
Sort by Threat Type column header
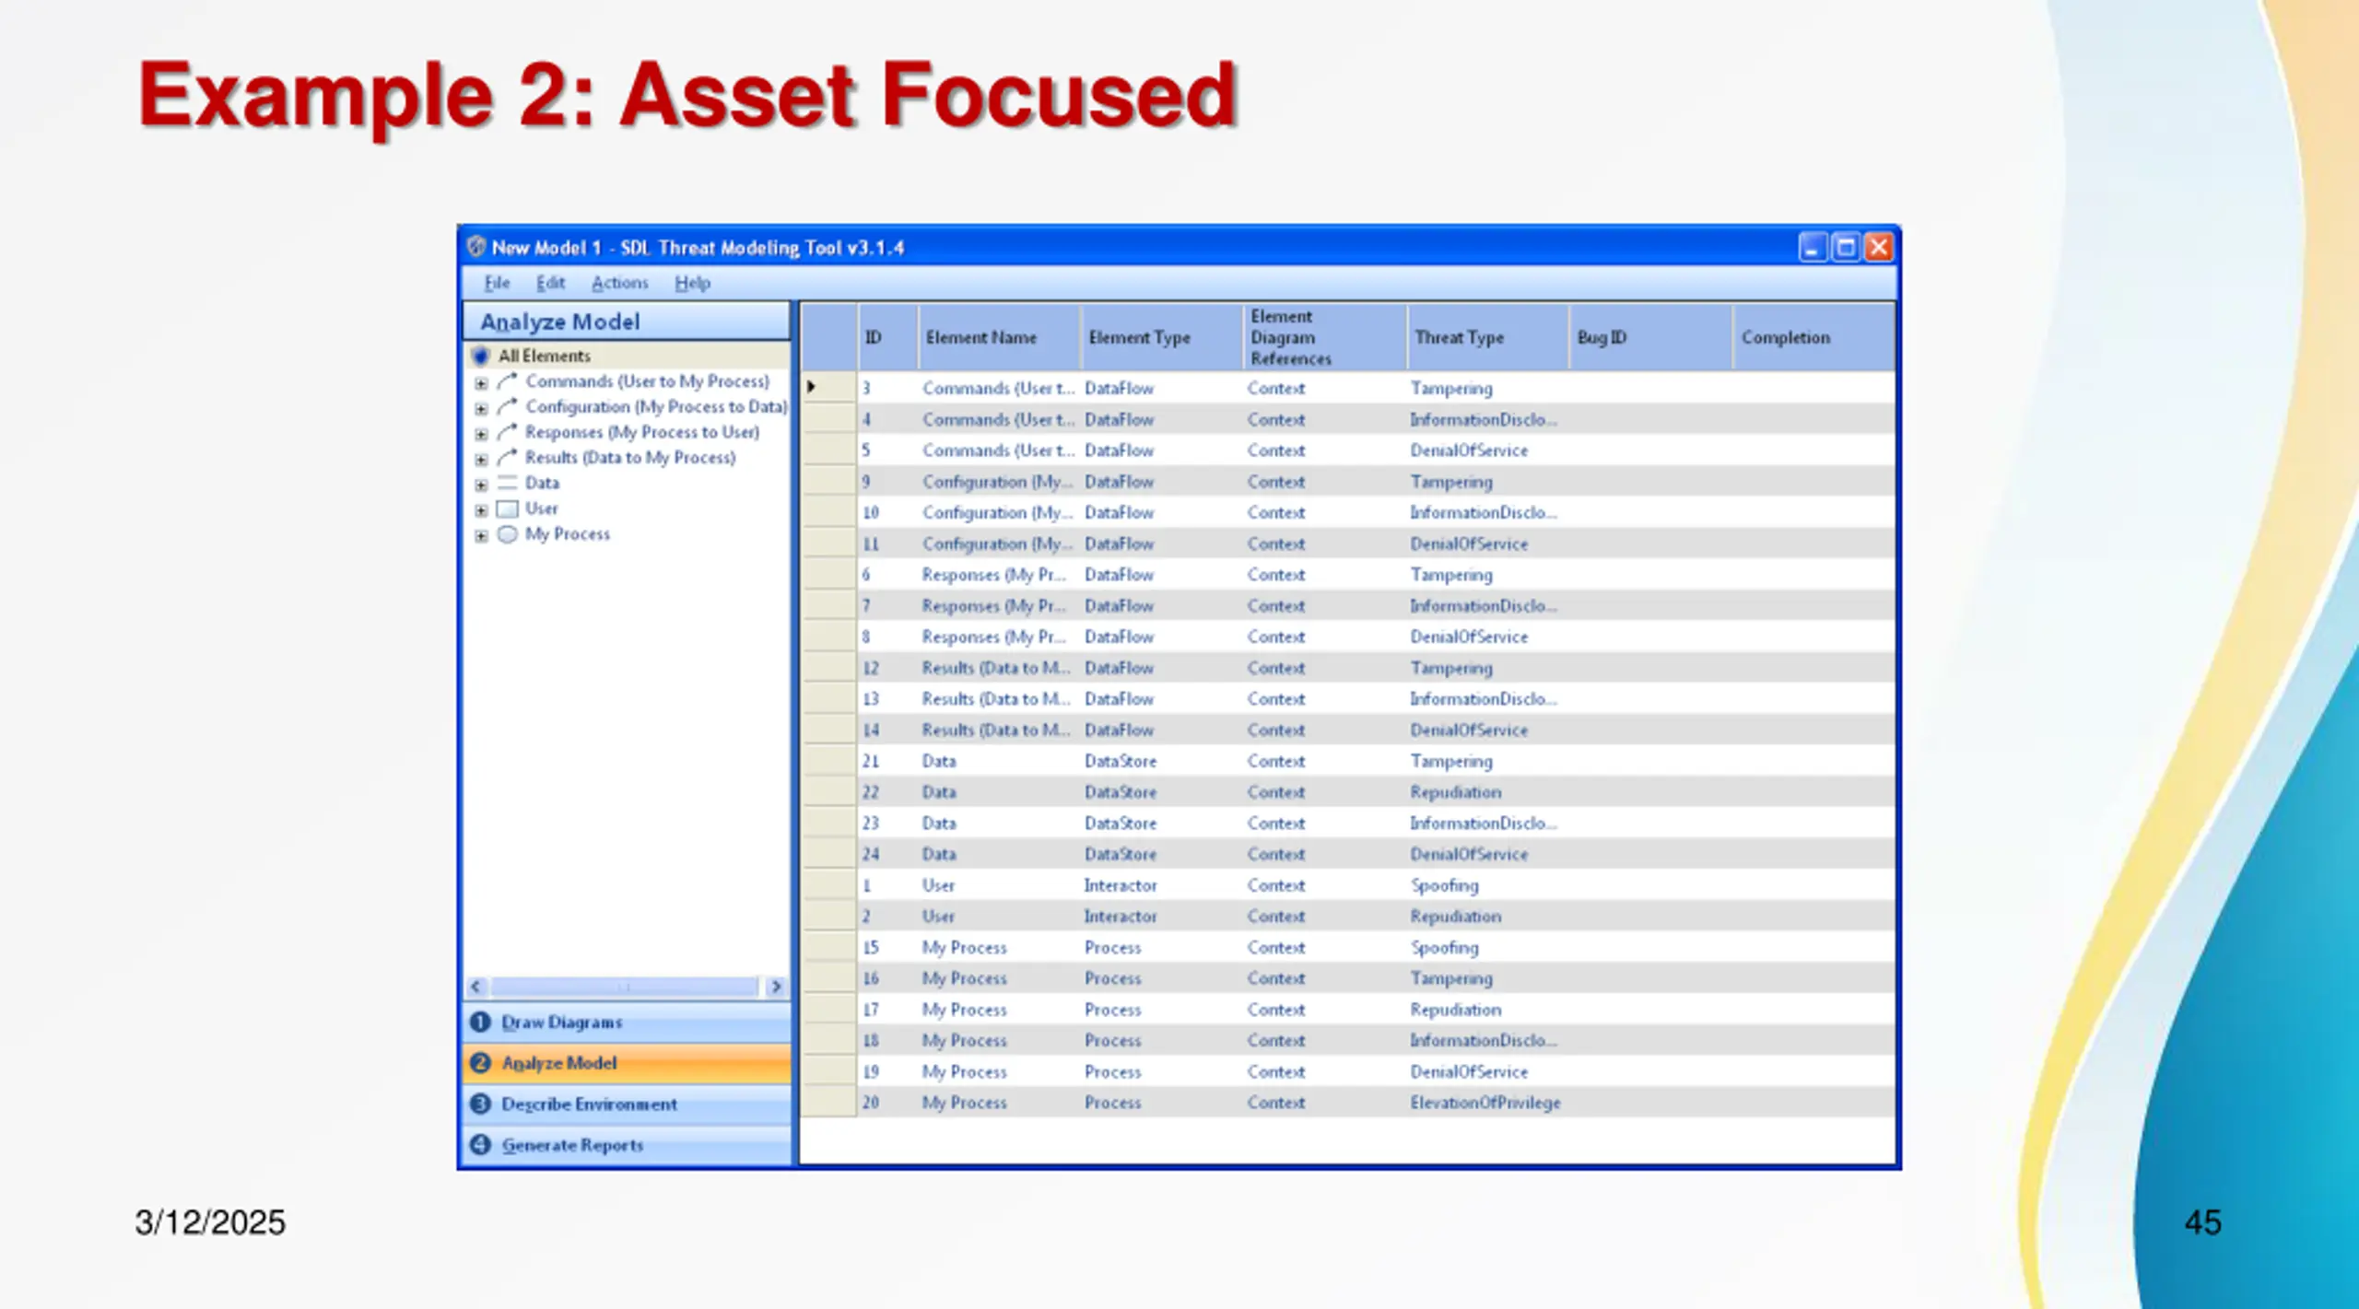point(1487,337)
